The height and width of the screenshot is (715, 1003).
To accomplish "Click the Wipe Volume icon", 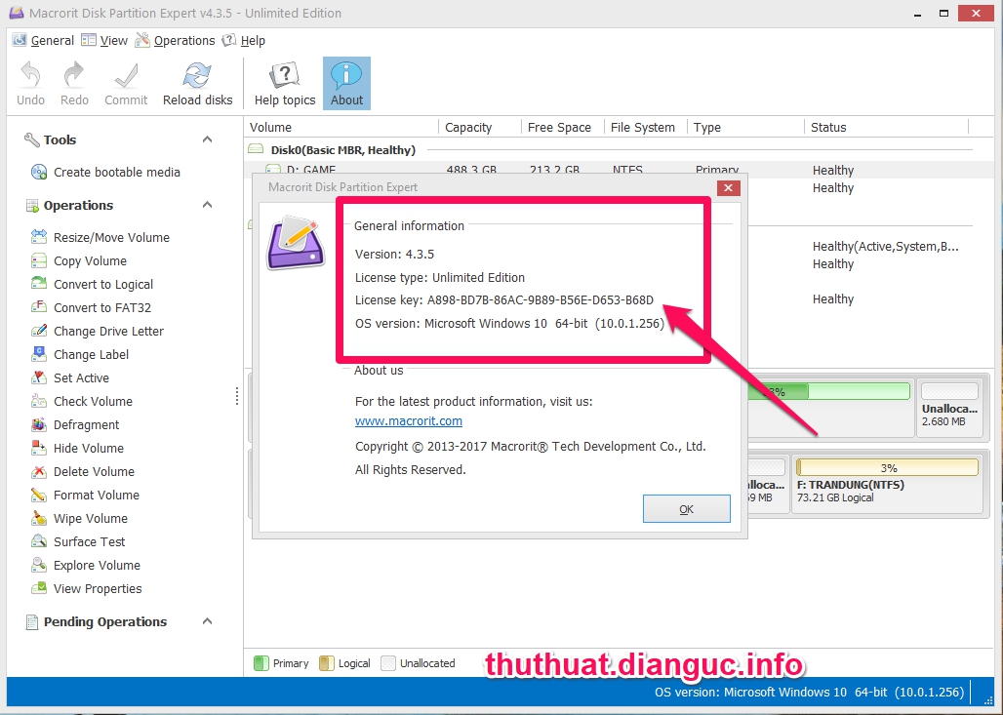I will tap(39, 518).
